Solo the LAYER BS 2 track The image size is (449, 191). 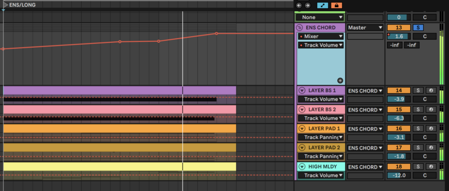click(x=418, y=110)
